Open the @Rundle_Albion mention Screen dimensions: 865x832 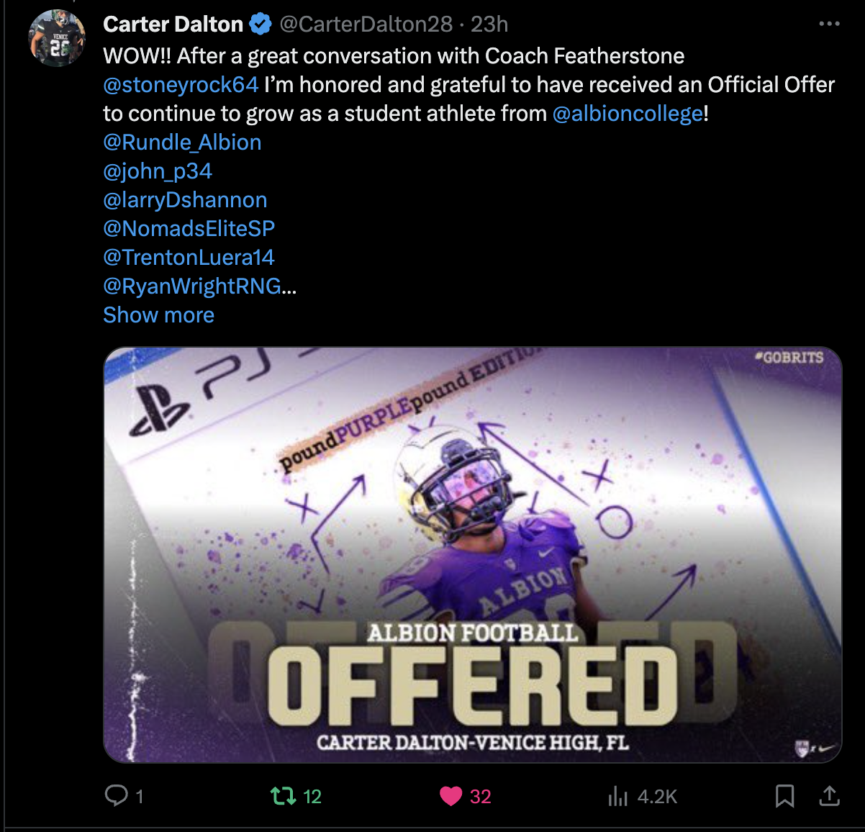[182, 143]
